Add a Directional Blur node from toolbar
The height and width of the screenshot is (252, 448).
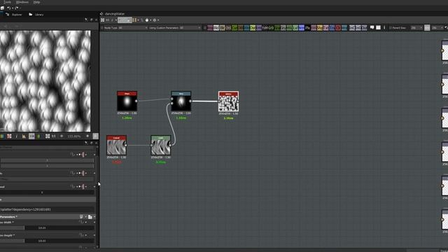click(241, 28)
